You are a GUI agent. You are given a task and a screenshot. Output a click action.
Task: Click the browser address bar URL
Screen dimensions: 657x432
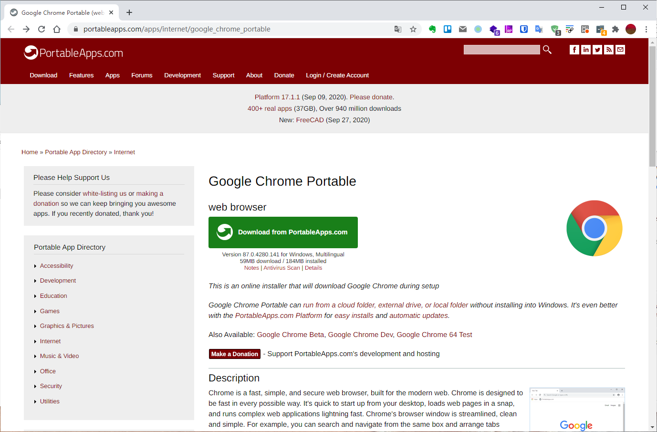pyautogui.click(x=177, y=29)
